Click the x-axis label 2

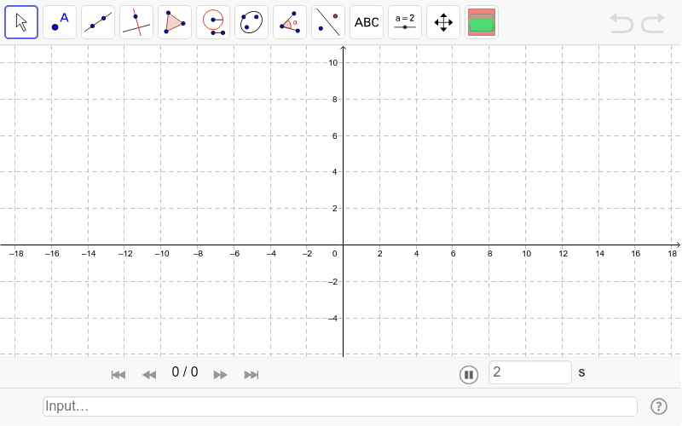pos(379,253)
